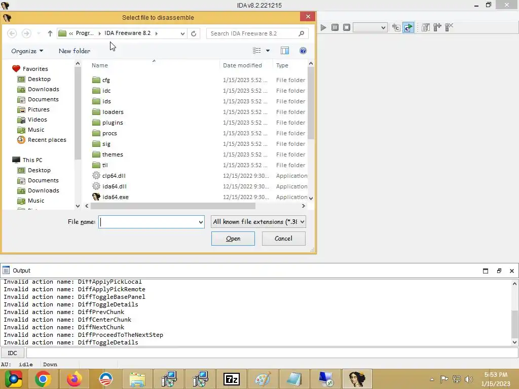Select the til folder

(104, 165)
